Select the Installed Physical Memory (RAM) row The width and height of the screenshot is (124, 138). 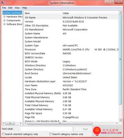pos(71,93)
